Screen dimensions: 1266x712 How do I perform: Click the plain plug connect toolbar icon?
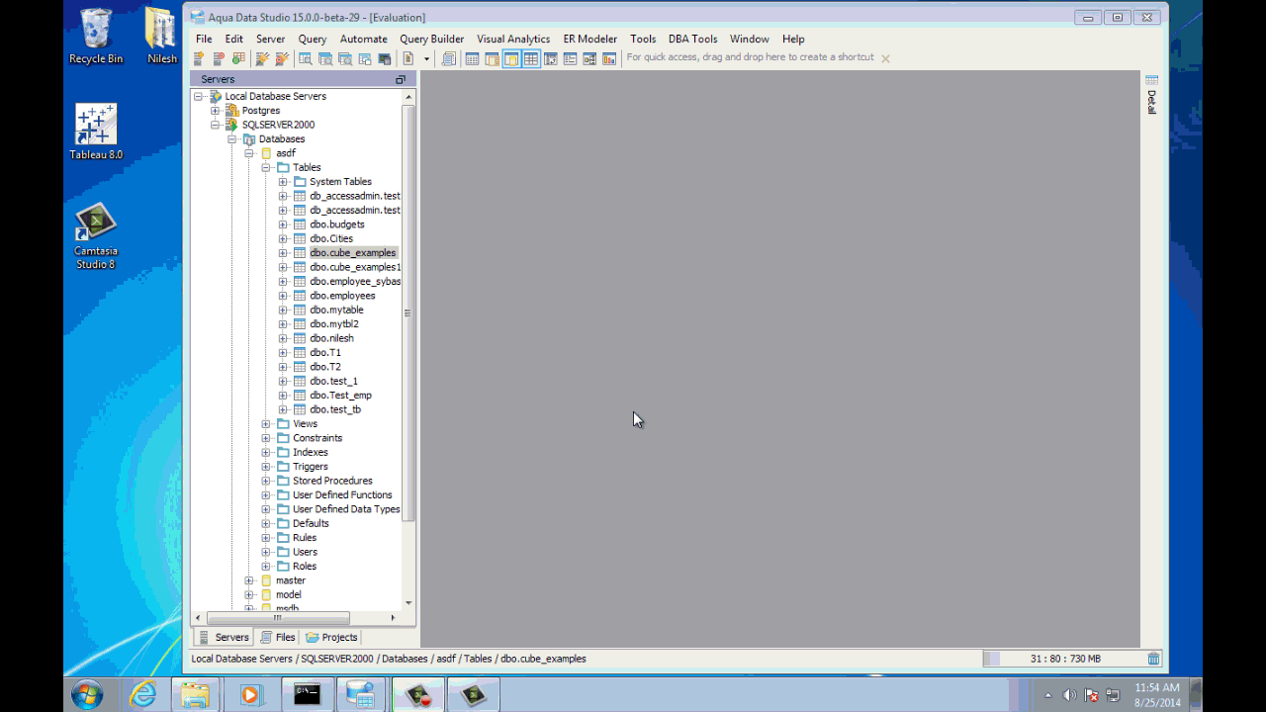[x=262, y=59]
